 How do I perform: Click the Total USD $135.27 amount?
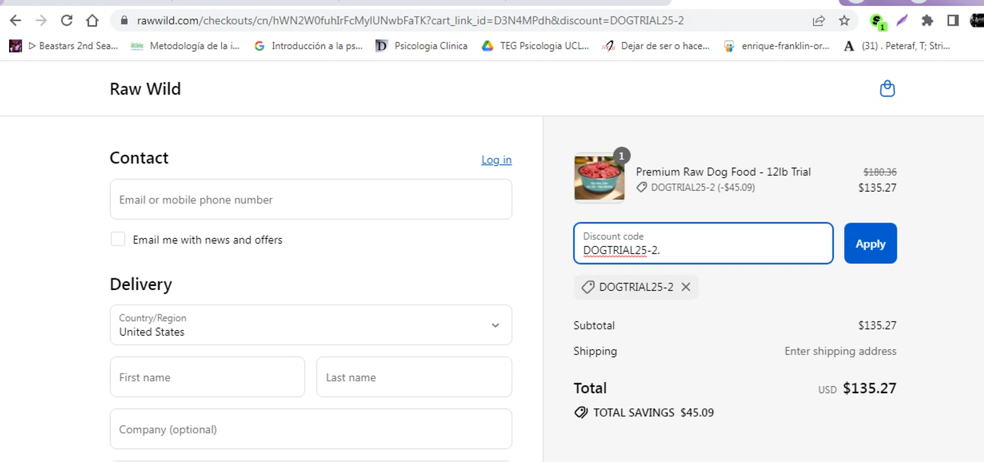click(857, 388)
